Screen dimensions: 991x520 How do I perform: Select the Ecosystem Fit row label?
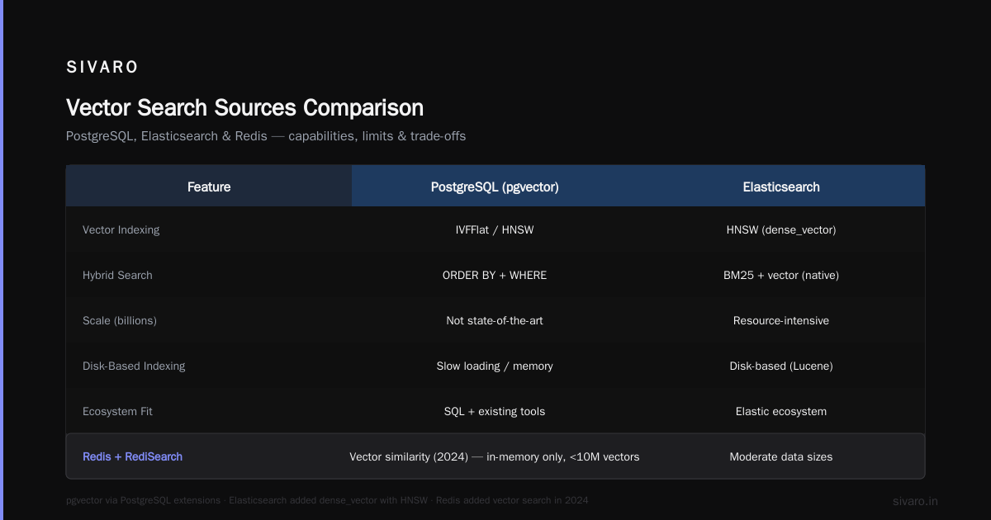117,411
